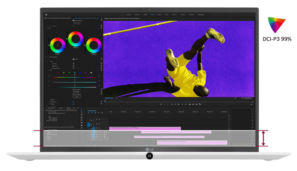Image resolution: width=297 pixels, height=171 pixels.
Task: Uncheck the HSL Secondary Active checkbox
Action: pyautogui.click(x=73, y=59)
